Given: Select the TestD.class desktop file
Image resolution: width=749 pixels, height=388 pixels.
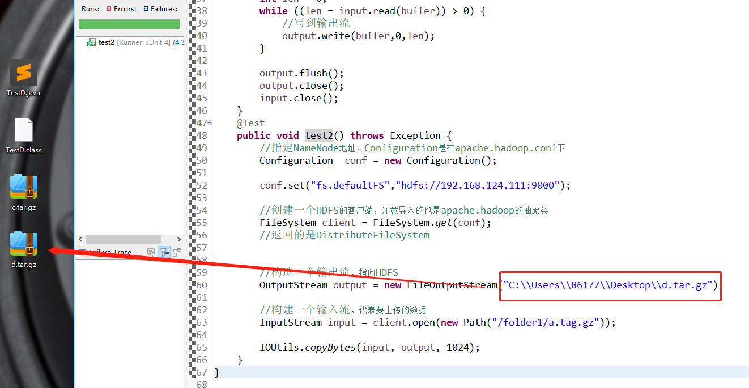Looking at the screenshot, I should pos(23,130).
